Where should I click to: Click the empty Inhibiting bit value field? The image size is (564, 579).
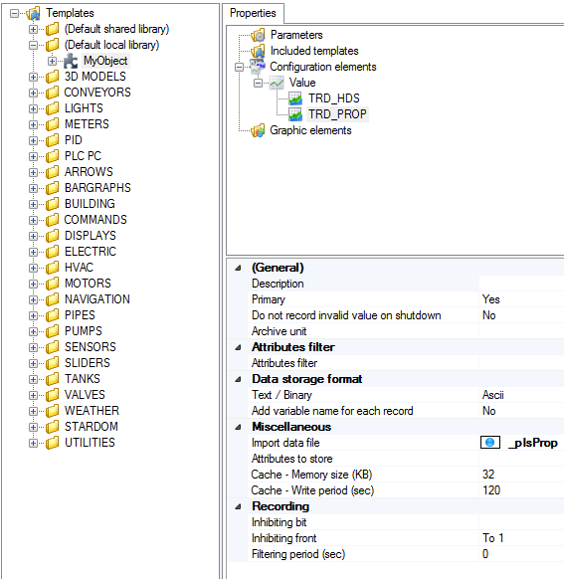(521, 522)
